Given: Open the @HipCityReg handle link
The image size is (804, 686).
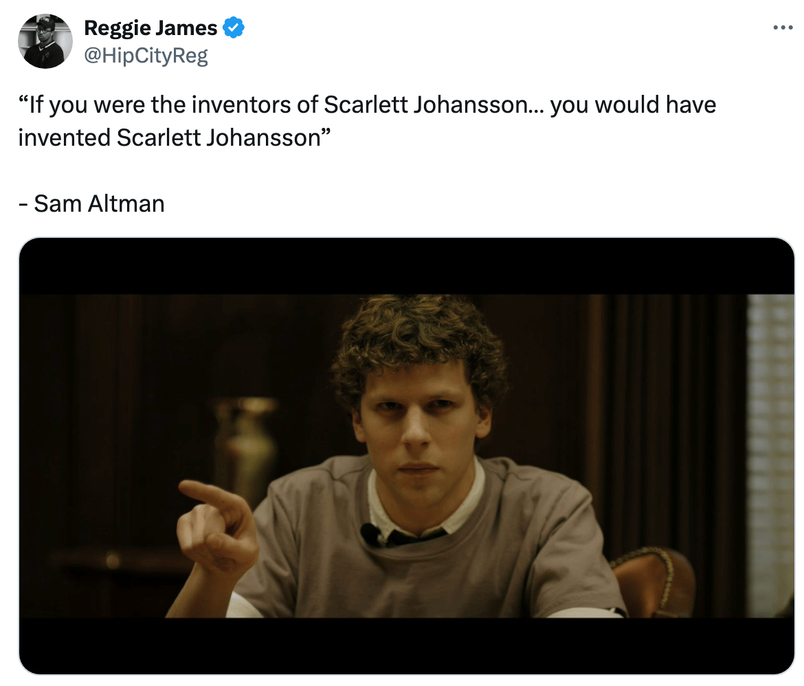Looking at the screenshot, I should click(x=146, y=55).
